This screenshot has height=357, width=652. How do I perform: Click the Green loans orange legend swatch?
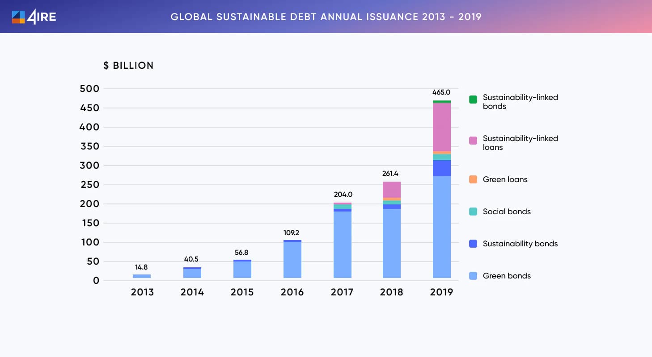pyautogui.click(x=473, y=179)
